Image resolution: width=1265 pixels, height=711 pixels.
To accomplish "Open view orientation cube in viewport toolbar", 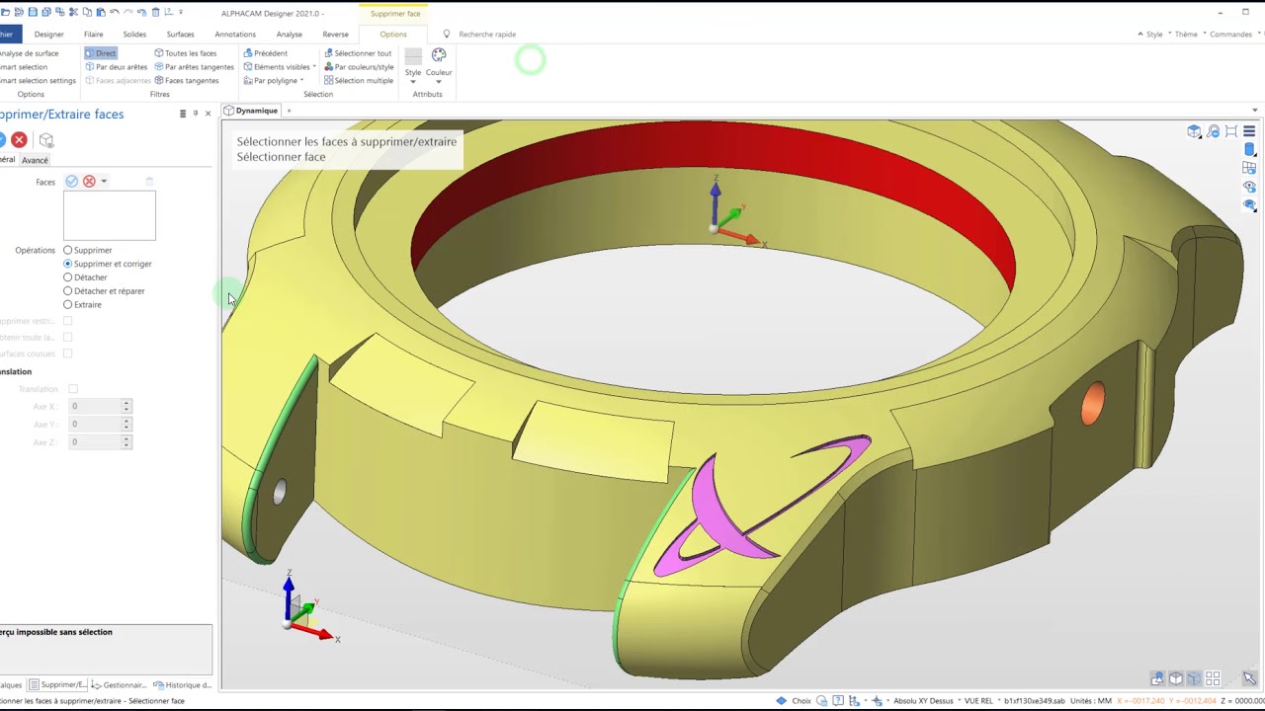I will tap(1194, 131).
